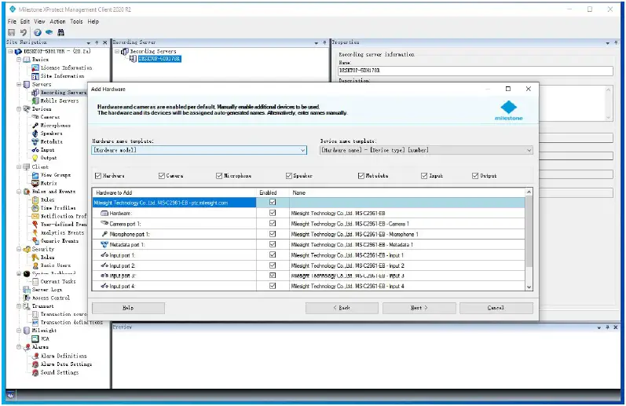
Task: Open the Input devices node
Action: click(x=47, y=150)
